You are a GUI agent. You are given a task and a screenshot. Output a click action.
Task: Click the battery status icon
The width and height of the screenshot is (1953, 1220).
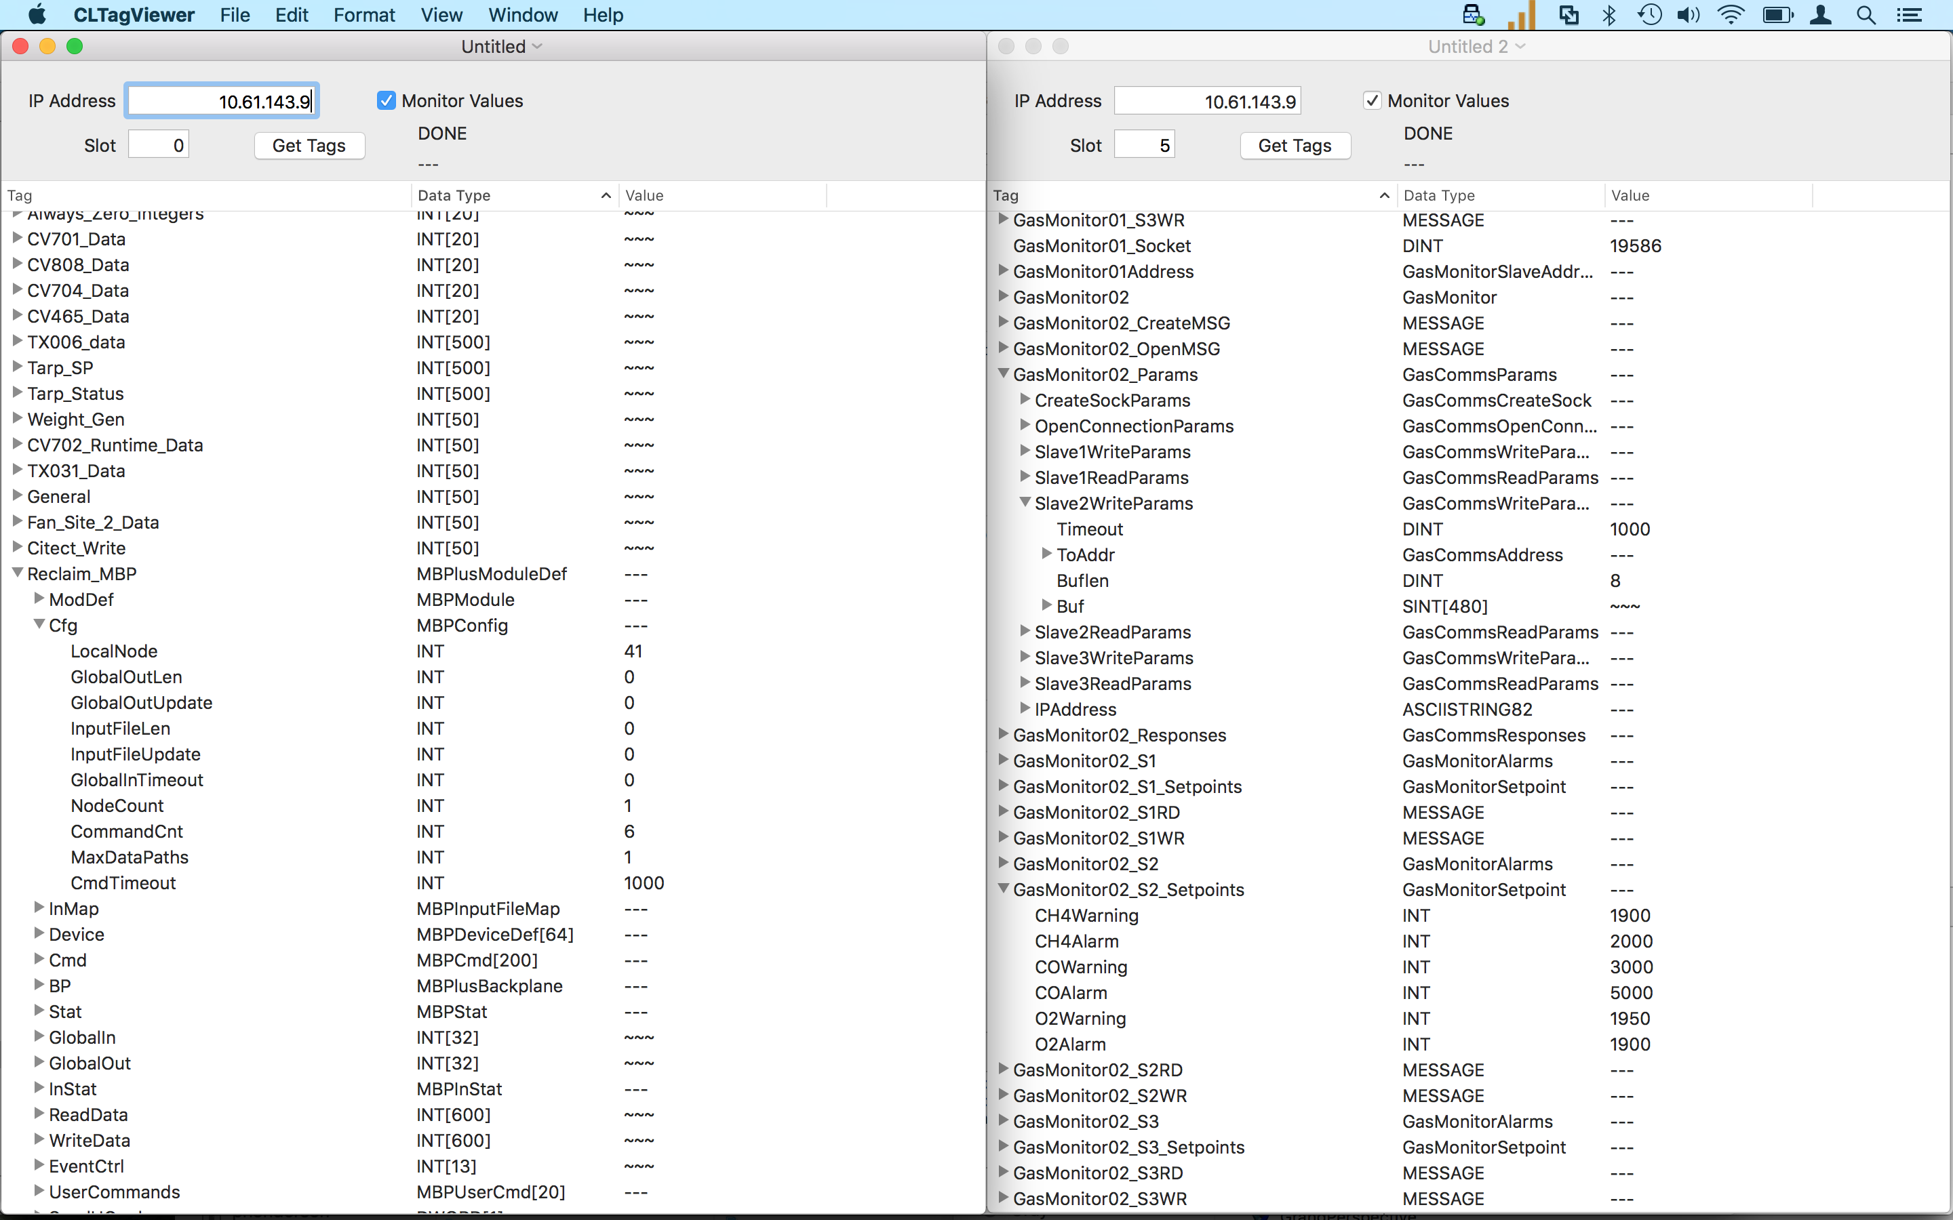[x=1778, y=16]
